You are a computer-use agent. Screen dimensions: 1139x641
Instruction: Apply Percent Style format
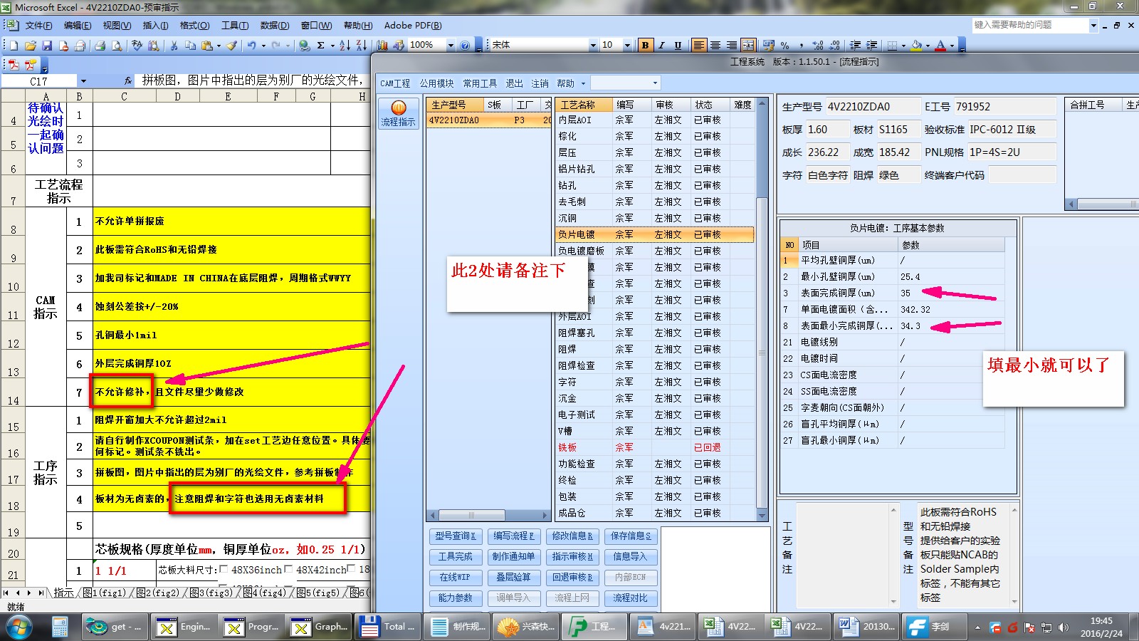pos(785,45)
